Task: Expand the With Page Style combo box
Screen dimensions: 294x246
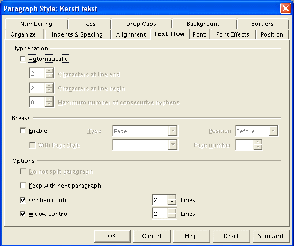Action: [145, 145]
